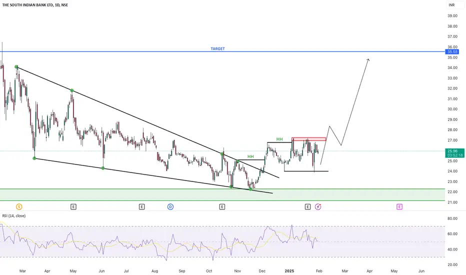Click the Jun label at far right of axis
This screenshot has width=466, height=275.
click(x=421, y=271)
